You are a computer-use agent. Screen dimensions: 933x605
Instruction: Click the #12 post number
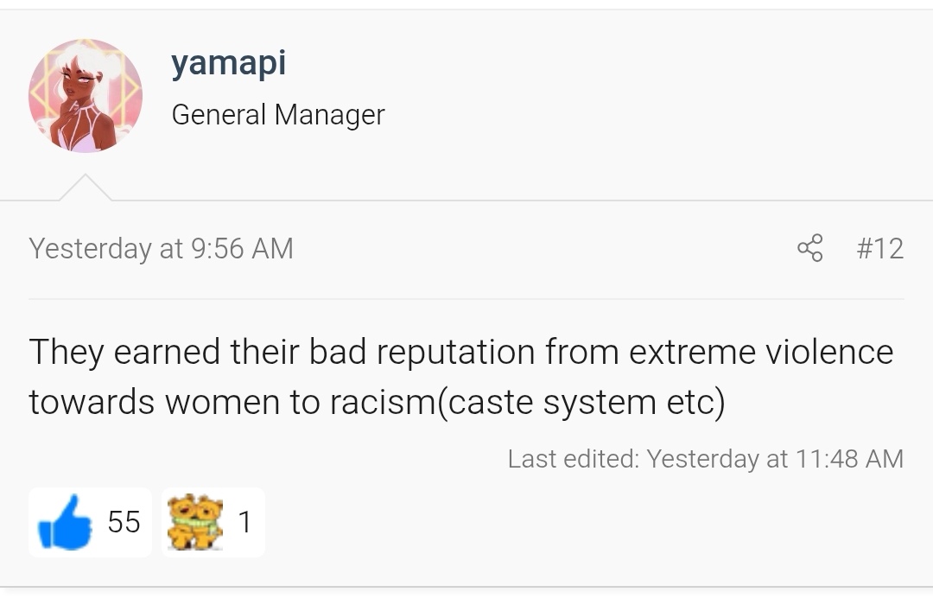click(x=880, y=248)
